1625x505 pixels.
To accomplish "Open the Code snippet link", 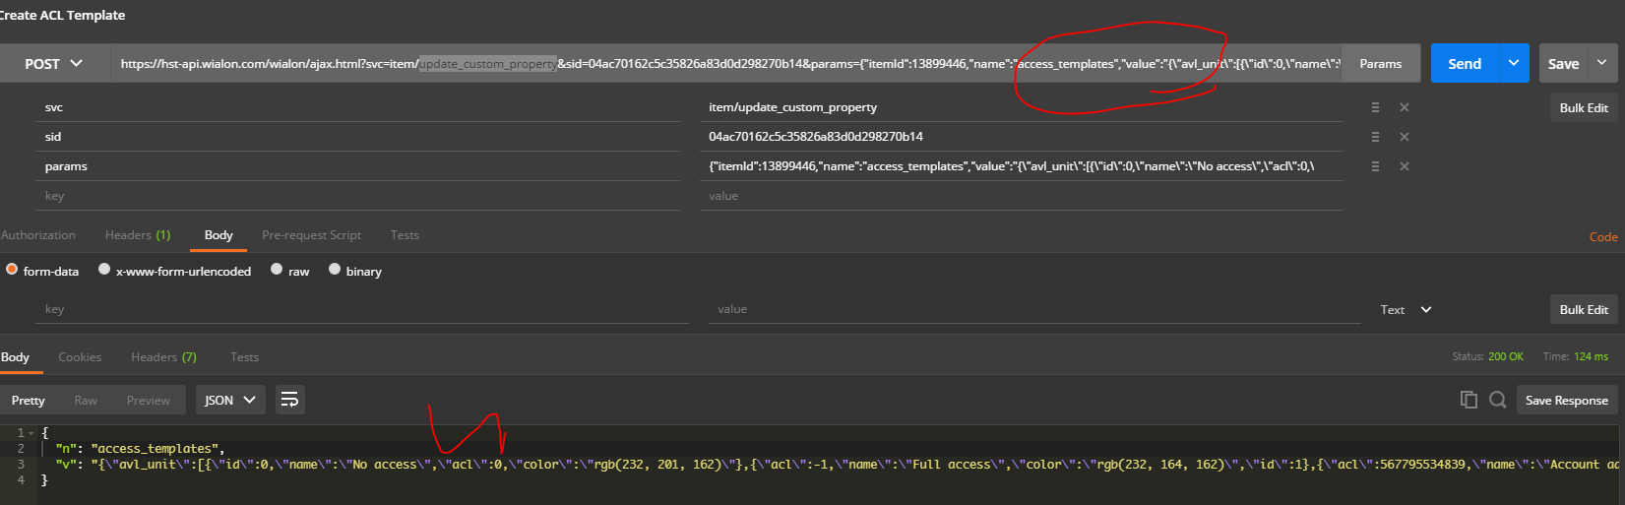I will click(x=1602, y=236).
